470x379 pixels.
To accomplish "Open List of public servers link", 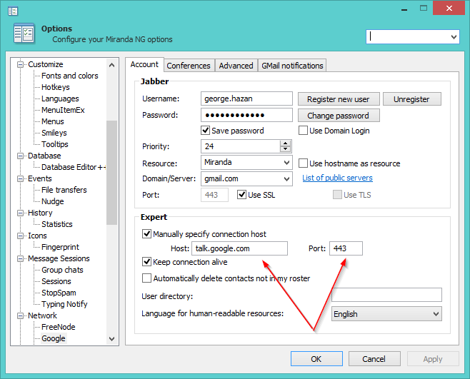I will (x=337, y=178).
